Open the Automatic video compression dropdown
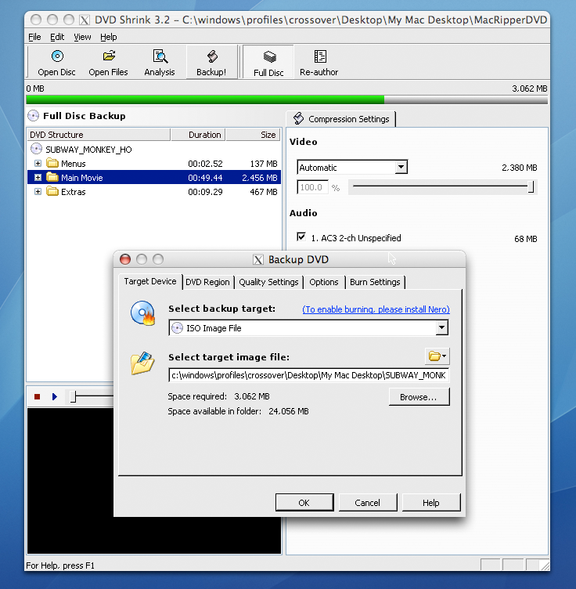This screenshot has height=589, width=576. point(401,167)
